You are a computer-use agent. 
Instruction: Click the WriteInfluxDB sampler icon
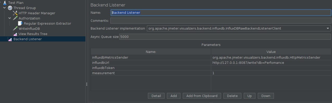click(15, 29)
